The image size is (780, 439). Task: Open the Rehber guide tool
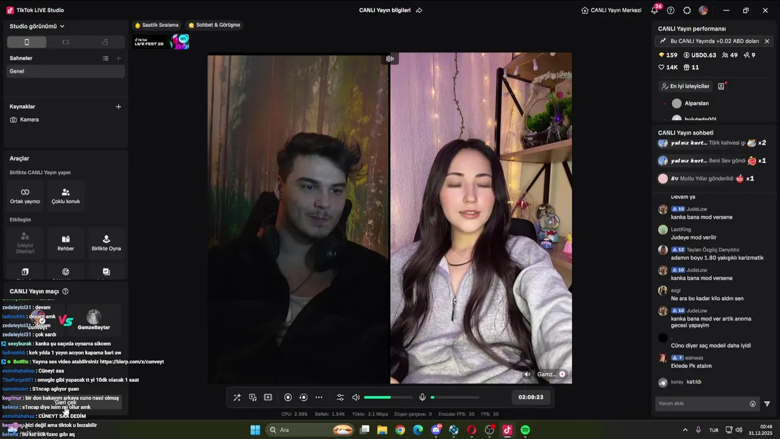click(66, 243)
